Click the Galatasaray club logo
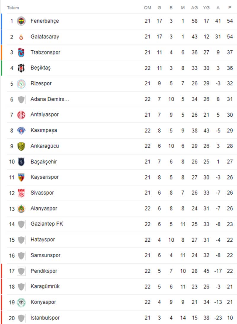Screen dimensions: 237x324 pyautogui.click(x=21, y=37)
